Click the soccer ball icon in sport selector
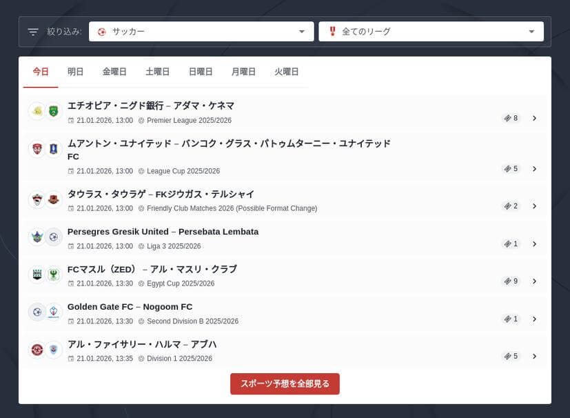The width and height of the screenshot is (570, 418). [x=102, y=32]
